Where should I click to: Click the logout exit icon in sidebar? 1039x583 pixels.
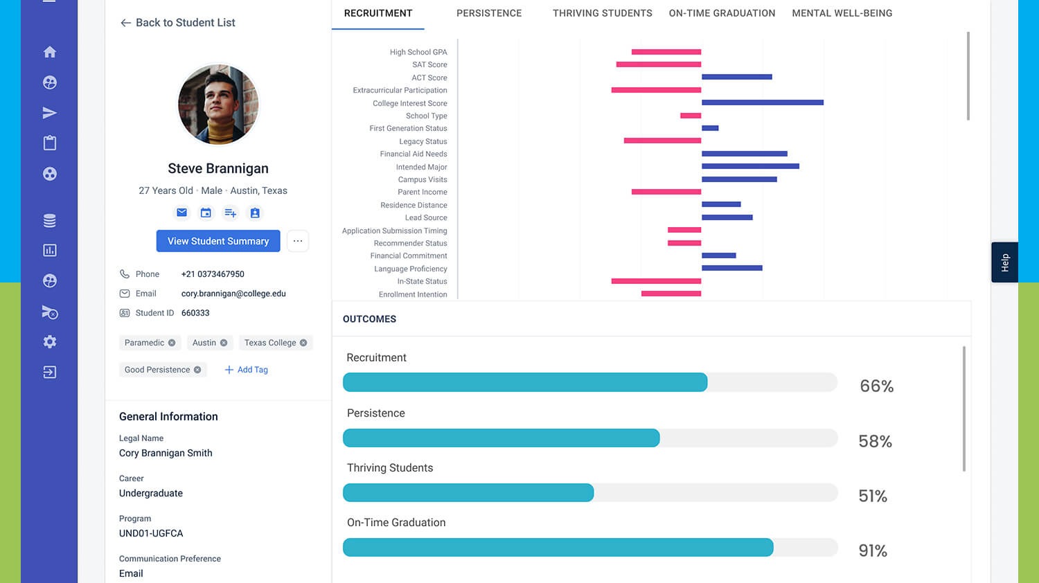tap(50, 373)
